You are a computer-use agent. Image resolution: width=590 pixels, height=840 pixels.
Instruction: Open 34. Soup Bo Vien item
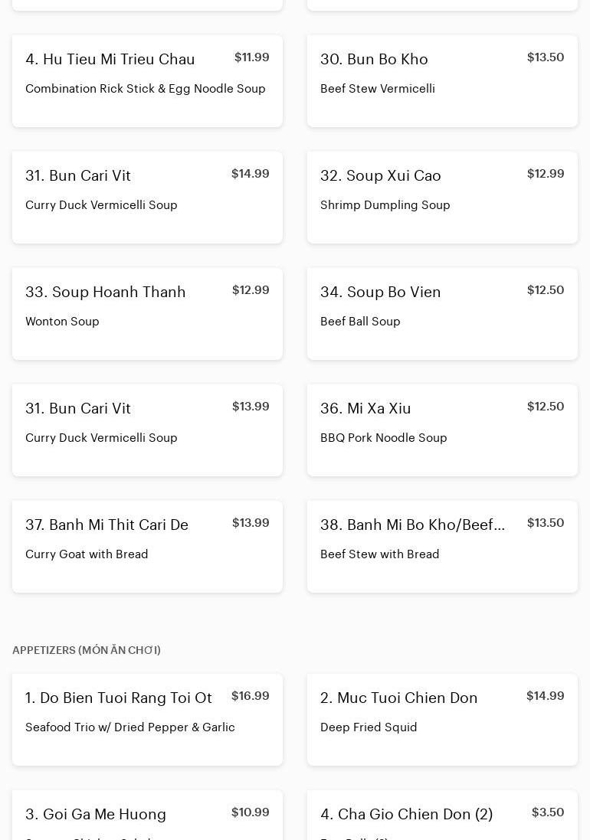[442, 313]
